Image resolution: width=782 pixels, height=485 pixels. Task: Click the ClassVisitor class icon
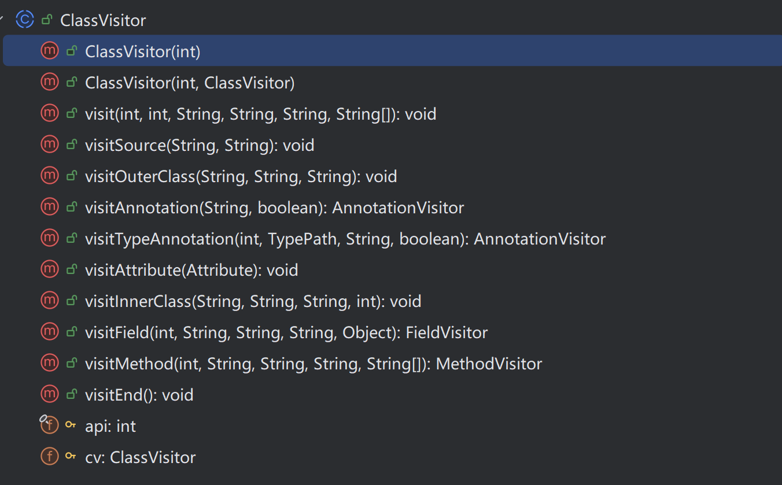point(25,20)
